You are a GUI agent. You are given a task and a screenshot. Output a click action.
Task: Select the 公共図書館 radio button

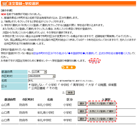[x=30, y=88]
